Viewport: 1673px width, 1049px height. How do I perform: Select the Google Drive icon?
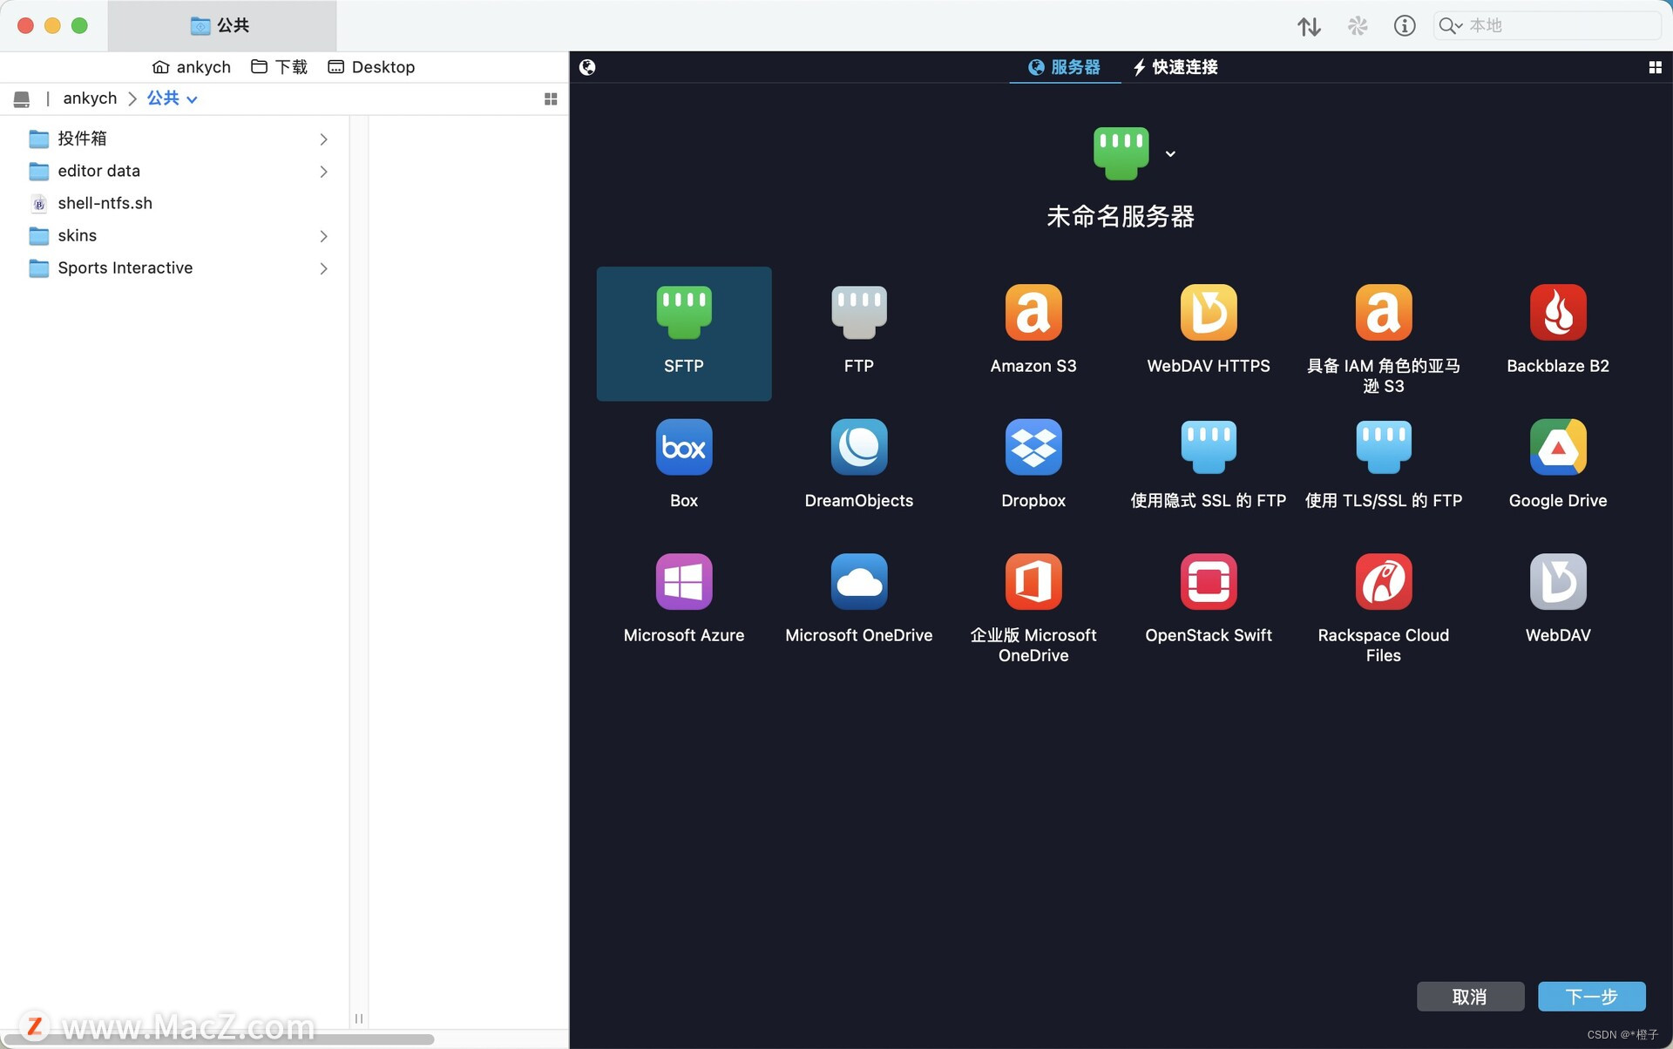click(1558, 447)
